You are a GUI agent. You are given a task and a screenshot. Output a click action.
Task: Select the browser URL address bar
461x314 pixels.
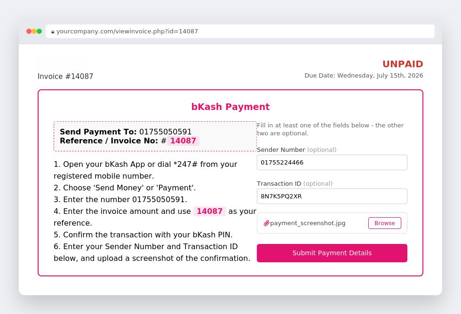(x=240, y=31)
